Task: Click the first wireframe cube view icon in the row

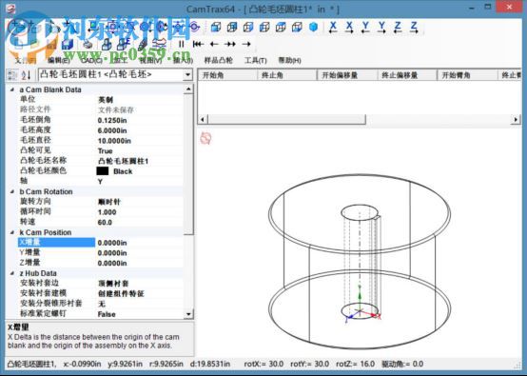Action: coord(215,27)
